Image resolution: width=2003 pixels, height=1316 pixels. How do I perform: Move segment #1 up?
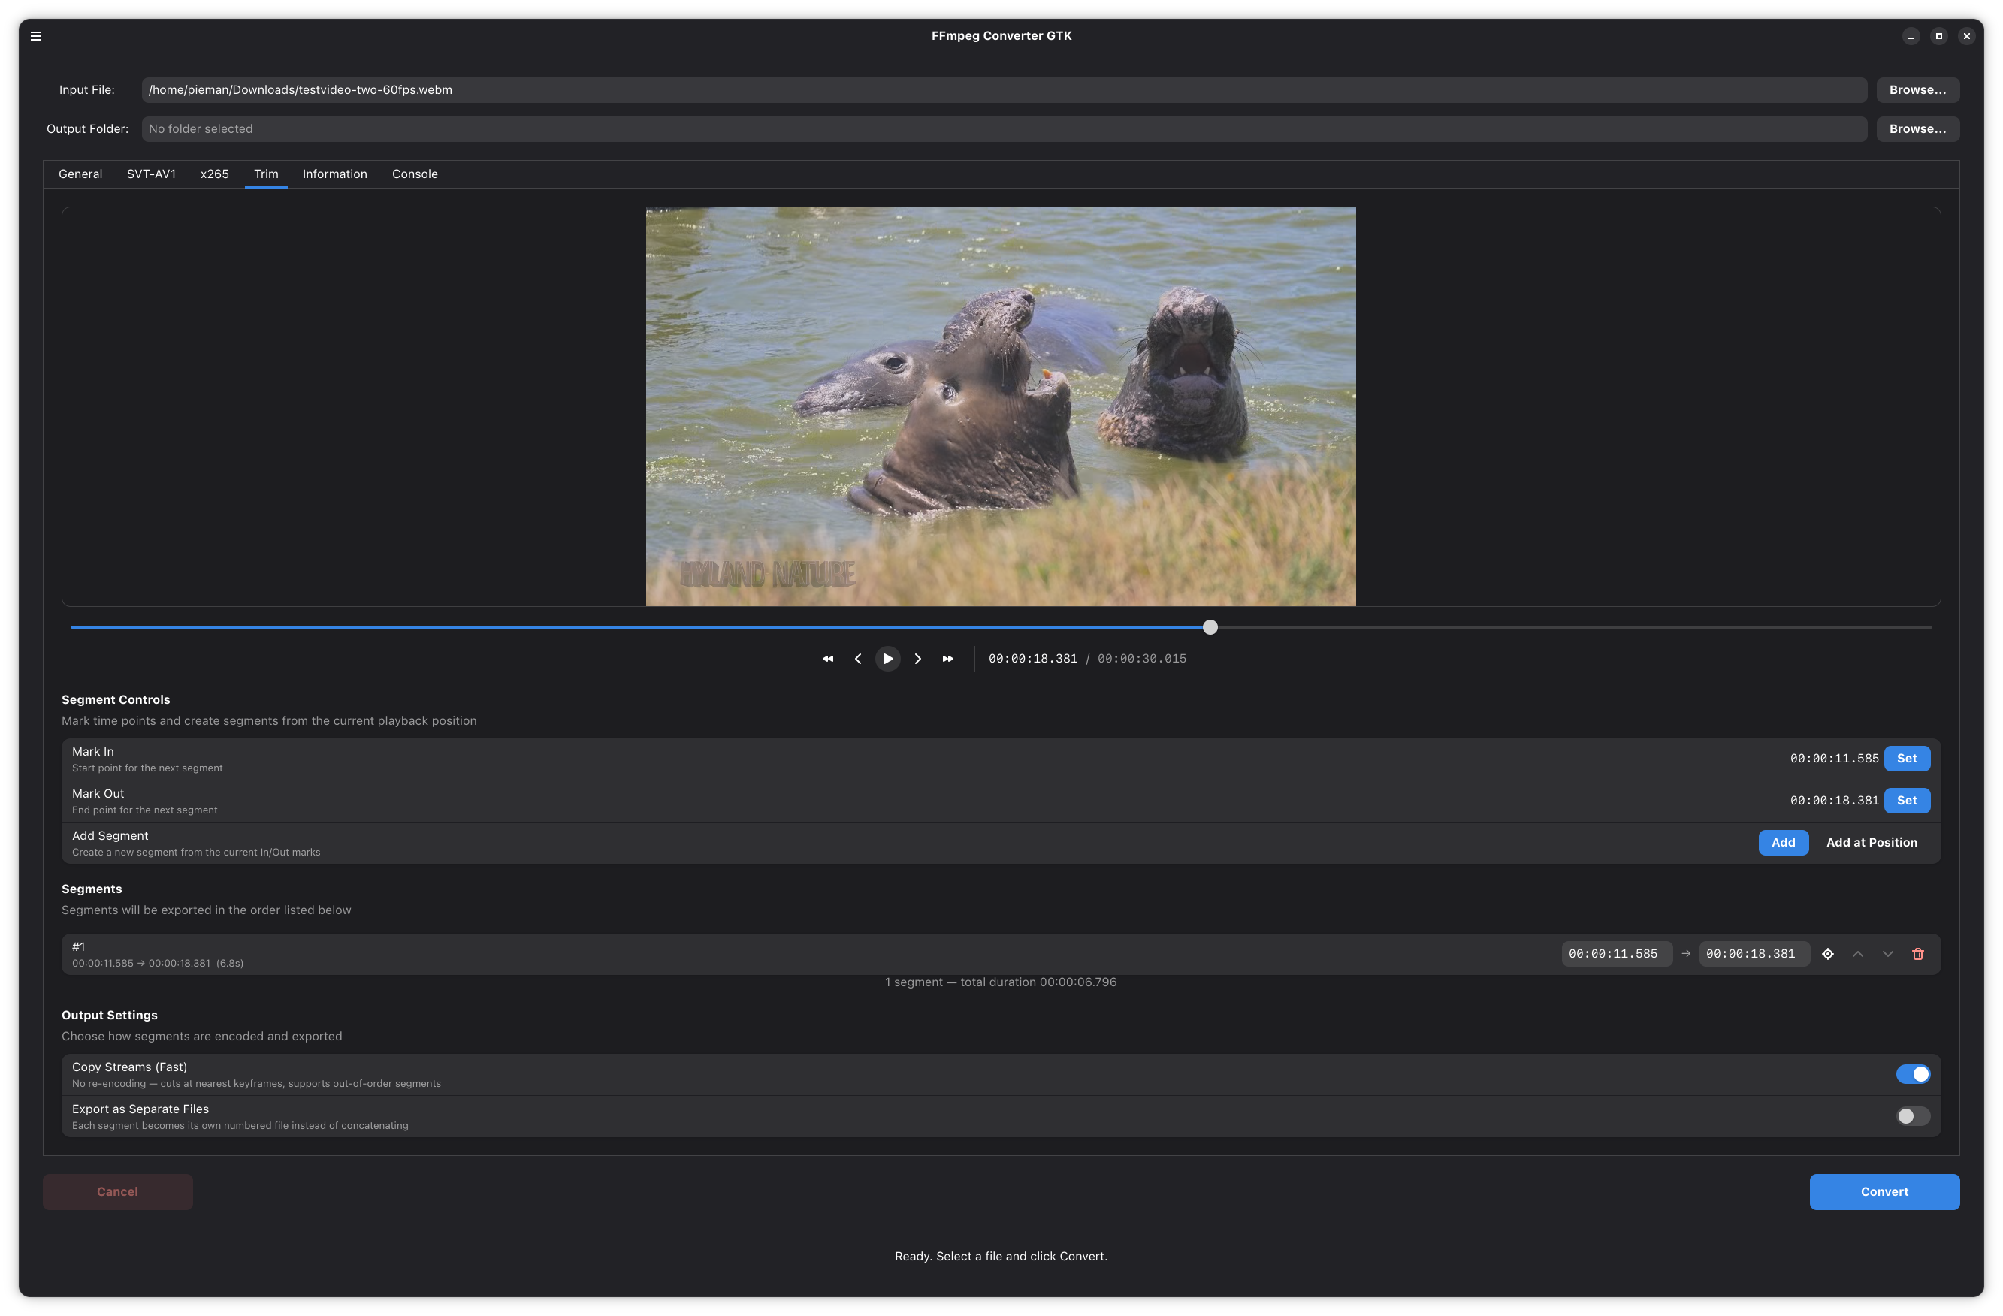coord(1857,953)
